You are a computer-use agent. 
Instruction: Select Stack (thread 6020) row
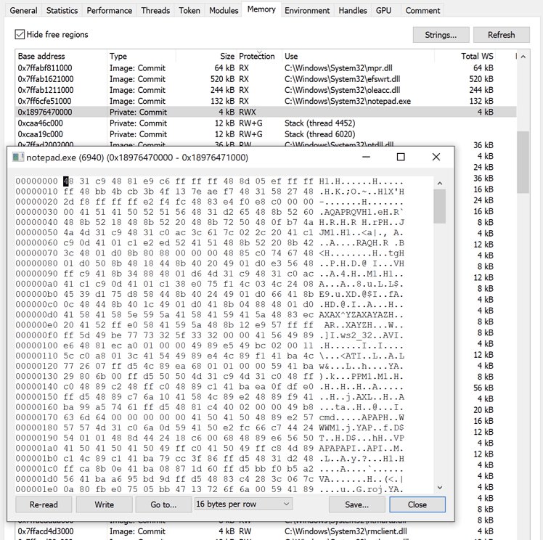pos(265,134)
